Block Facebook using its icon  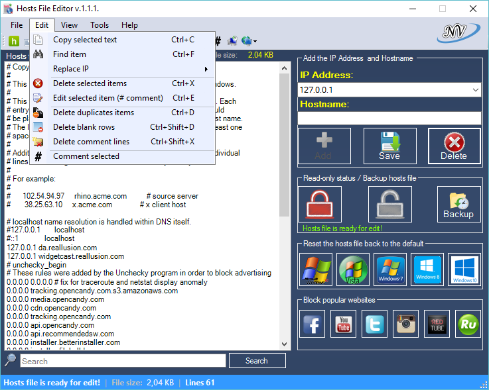pyautogui.click(x=314, y=324)
